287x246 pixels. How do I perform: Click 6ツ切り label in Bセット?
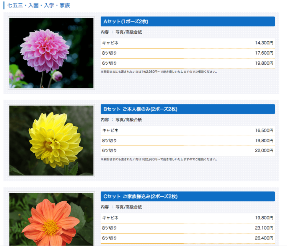(109, 150)
